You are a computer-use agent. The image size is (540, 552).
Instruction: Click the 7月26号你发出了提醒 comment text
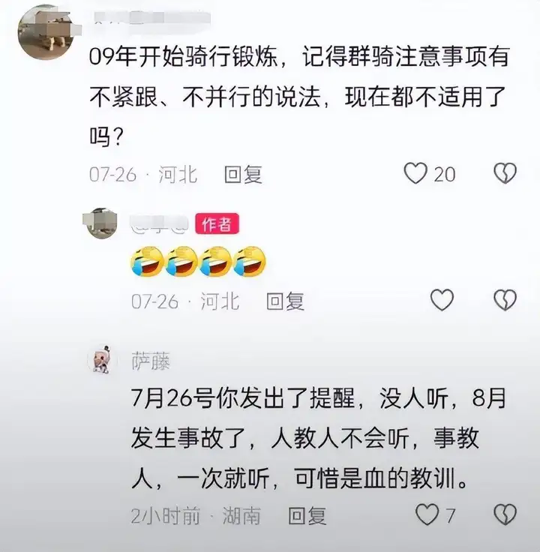(319, 439)
